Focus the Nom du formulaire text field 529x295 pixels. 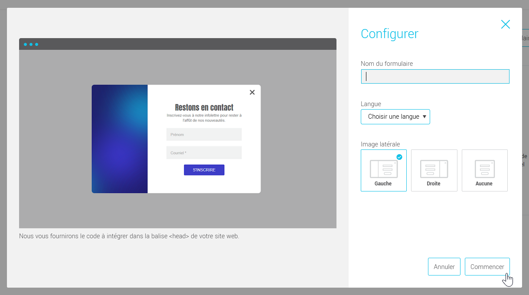435,77
